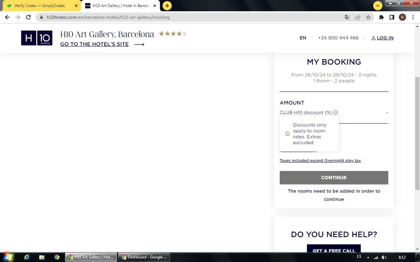Select the H10 Art Gallery browser tab
The width and height of the screenshot is (420, 262).
click(118, 6)
